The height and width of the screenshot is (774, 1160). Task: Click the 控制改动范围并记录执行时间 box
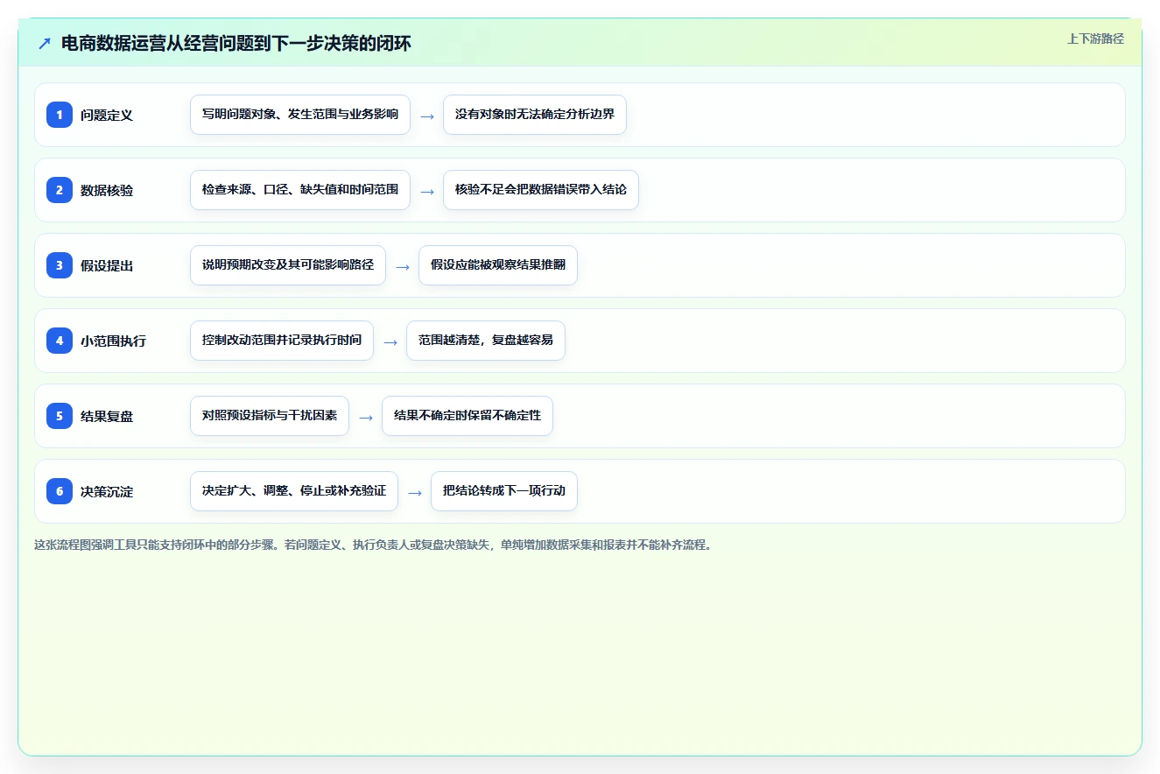282,341
